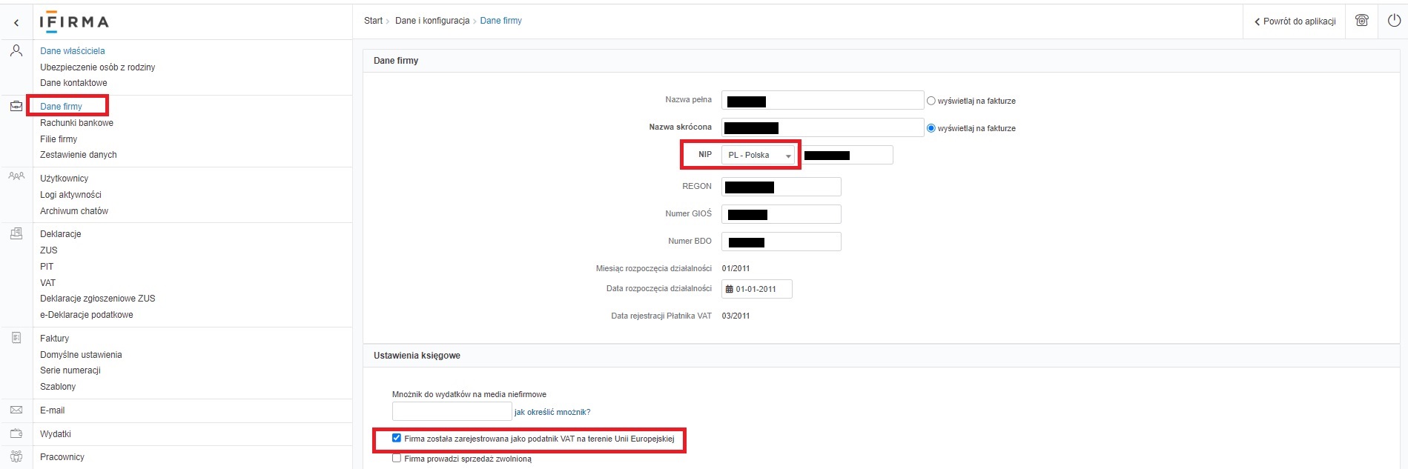Collapse the sidebar with back arrow

click(16, 23)
